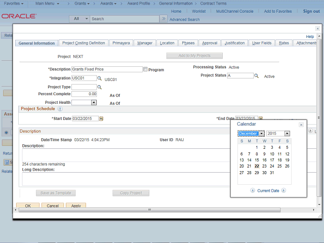Click the Project Schedule help icon
Screen dimensions: 324x243
(60, 109)
